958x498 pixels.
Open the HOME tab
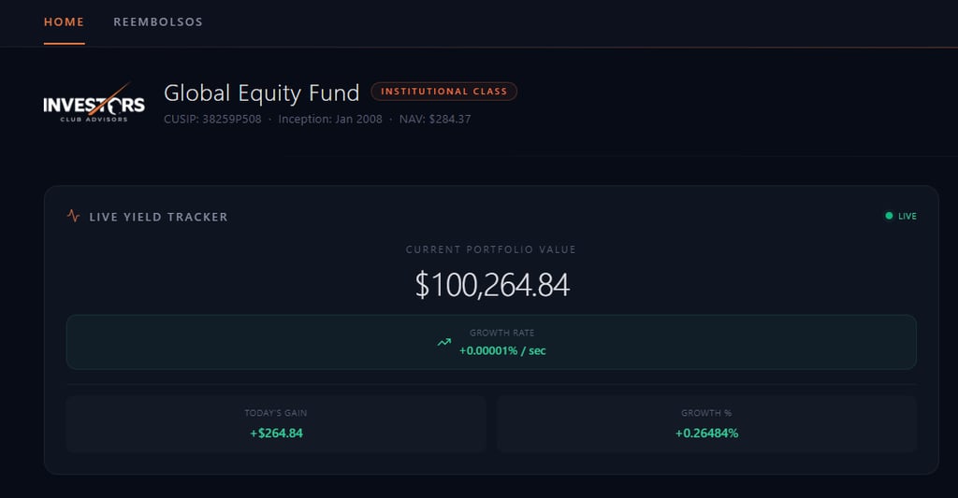click(x=64, y=21)
